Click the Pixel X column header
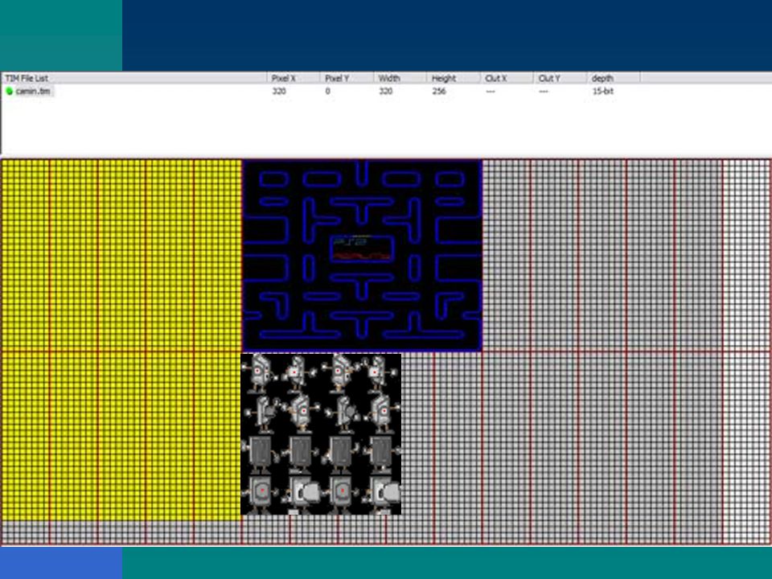This screenshot has height=579, width=772. 293,78
